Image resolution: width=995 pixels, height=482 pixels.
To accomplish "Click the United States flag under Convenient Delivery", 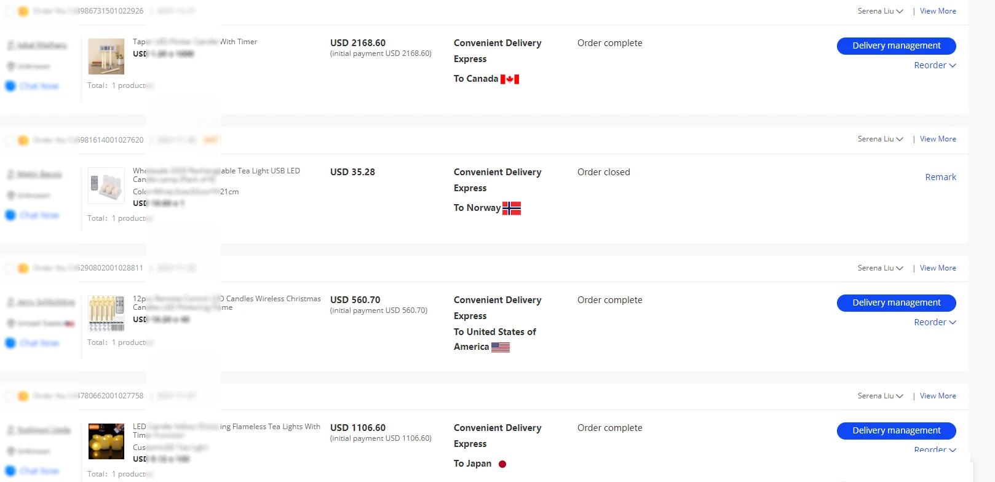I will point(501,347).
